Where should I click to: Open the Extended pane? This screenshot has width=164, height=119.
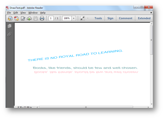tap(144, 18)
